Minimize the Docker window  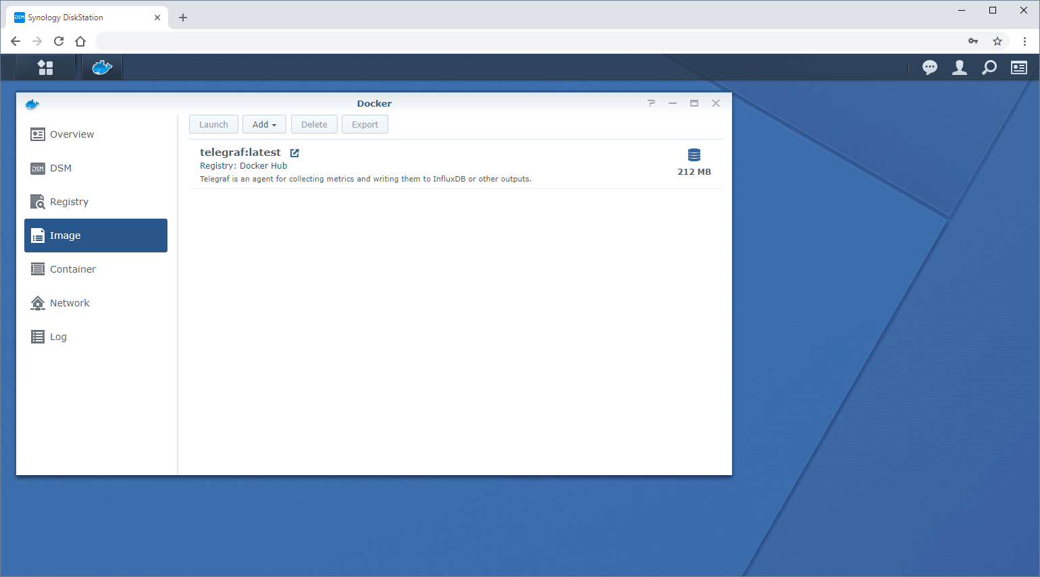point(673,103)
